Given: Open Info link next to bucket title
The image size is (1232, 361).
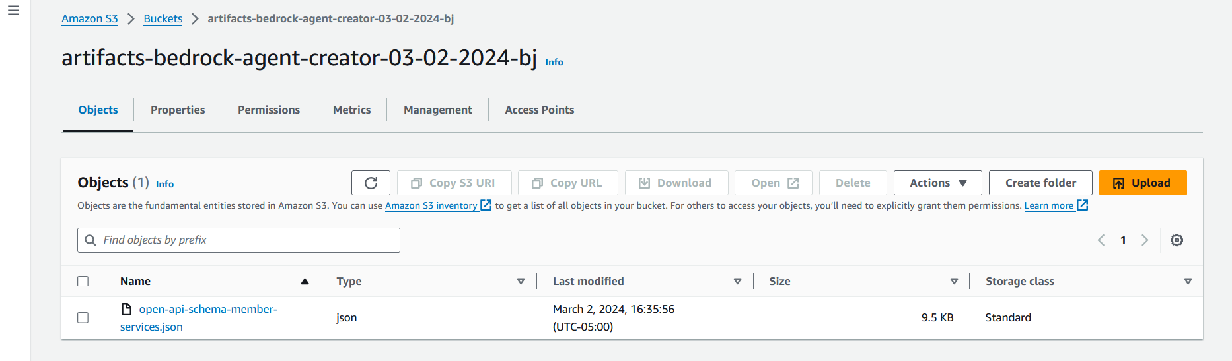Looking at the screenshot, I should click(x=554, y=62).
